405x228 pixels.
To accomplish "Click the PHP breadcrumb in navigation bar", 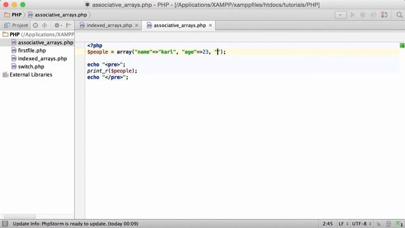I will pyautogui.click(x=13, y=15).
